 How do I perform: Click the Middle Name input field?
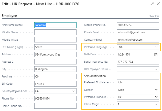click(55, 32)
